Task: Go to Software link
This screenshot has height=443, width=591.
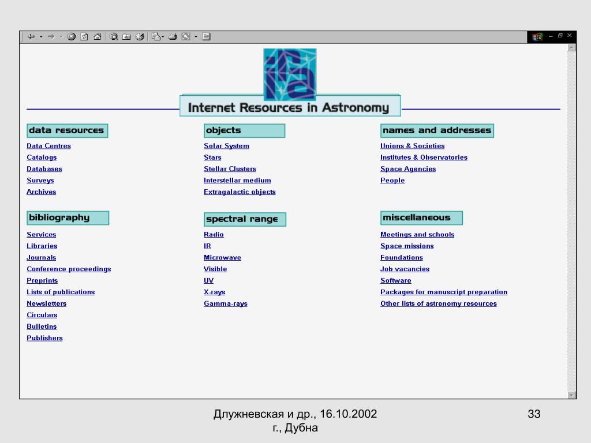Action: point(395,281)
